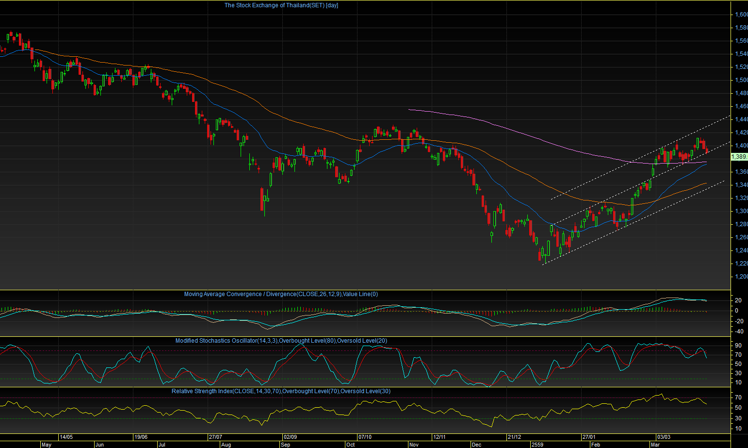Click the Nov month label
This screenshot has height=448, width=748.
click(x=414, y=445)
